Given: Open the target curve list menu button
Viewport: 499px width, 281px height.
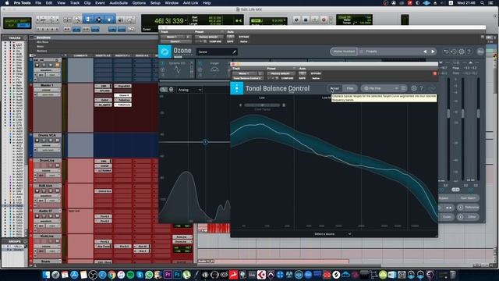Looking at the screenshot, I should pos(403,88).
